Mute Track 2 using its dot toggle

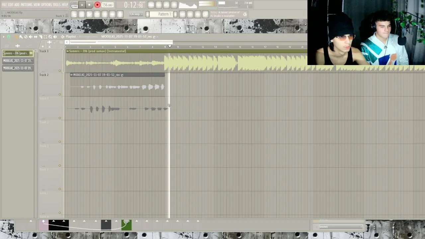pos(60,94)
